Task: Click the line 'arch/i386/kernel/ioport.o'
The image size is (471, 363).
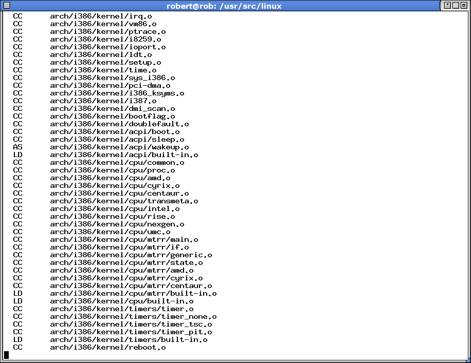Action: 108,47
